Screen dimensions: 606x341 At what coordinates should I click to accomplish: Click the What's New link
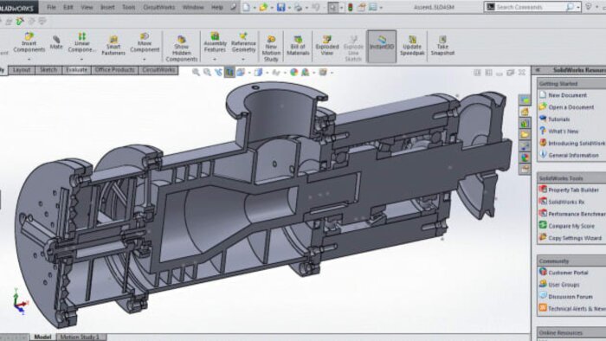tap(563, 132)
